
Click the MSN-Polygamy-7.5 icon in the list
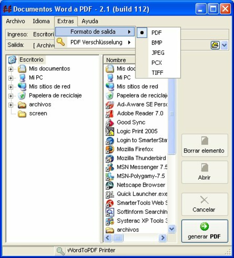click(110, 176)
